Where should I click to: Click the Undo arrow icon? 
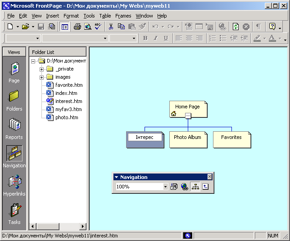point(155,27)
